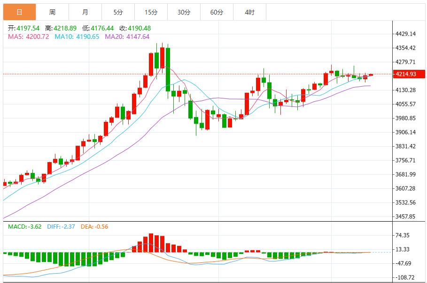Image resolution: width=427 pixels, height=283 pixels.
Task: Switch to the 5分 interval tab
Action: point(118,12)
